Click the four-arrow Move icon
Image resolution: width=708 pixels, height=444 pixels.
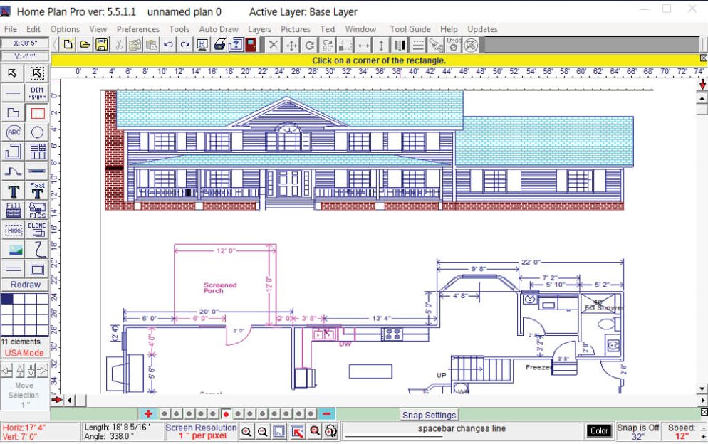292,45
